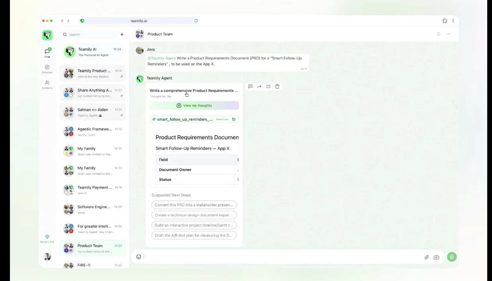This screenshot has height=281, width=492.
Task: Open the emoji picker in message box
Action: pos(139,257)
